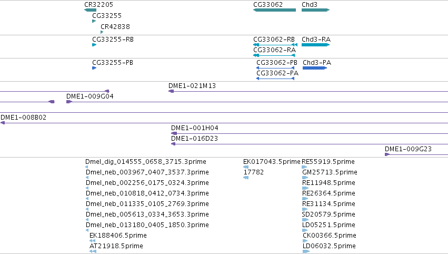Click the CG33062-PA protein line

[x=275, y=79]
